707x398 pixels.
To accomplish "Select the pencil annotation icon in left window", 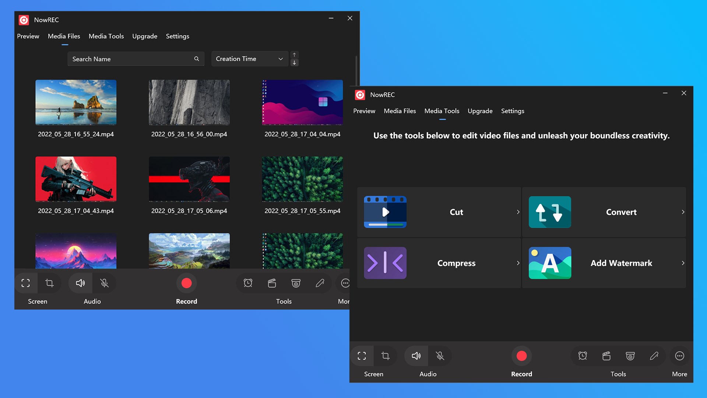I will pos(320,283).
